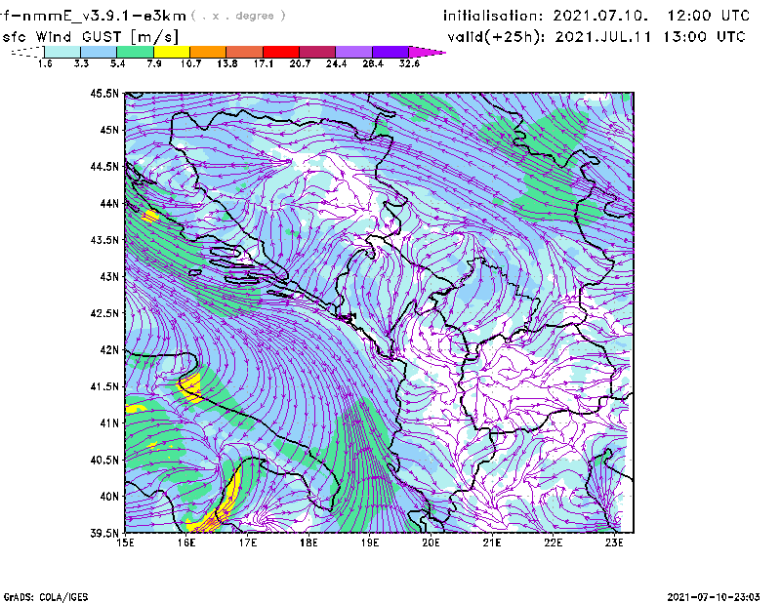Click the violet 28.4–32.6 legend swatch
The width and height of the screenshot is (781, 603).
[390, 52]
